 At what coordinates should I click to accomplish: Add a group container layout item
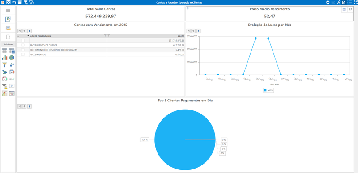(12, 93)
